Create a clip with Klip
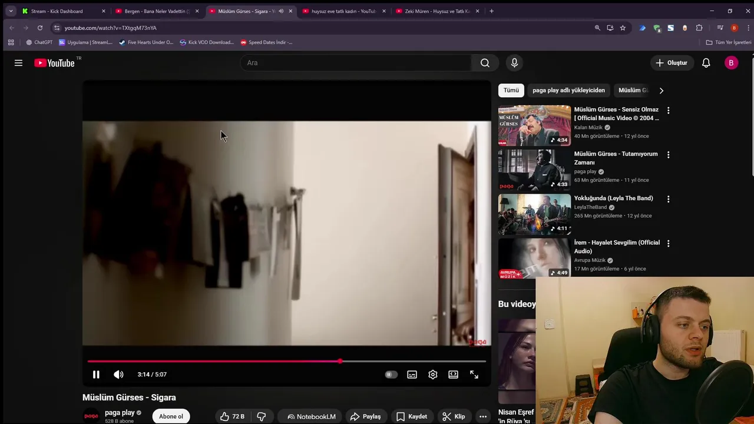The width and height of the screenshot is (754, 424). click(x=454, y=416)
